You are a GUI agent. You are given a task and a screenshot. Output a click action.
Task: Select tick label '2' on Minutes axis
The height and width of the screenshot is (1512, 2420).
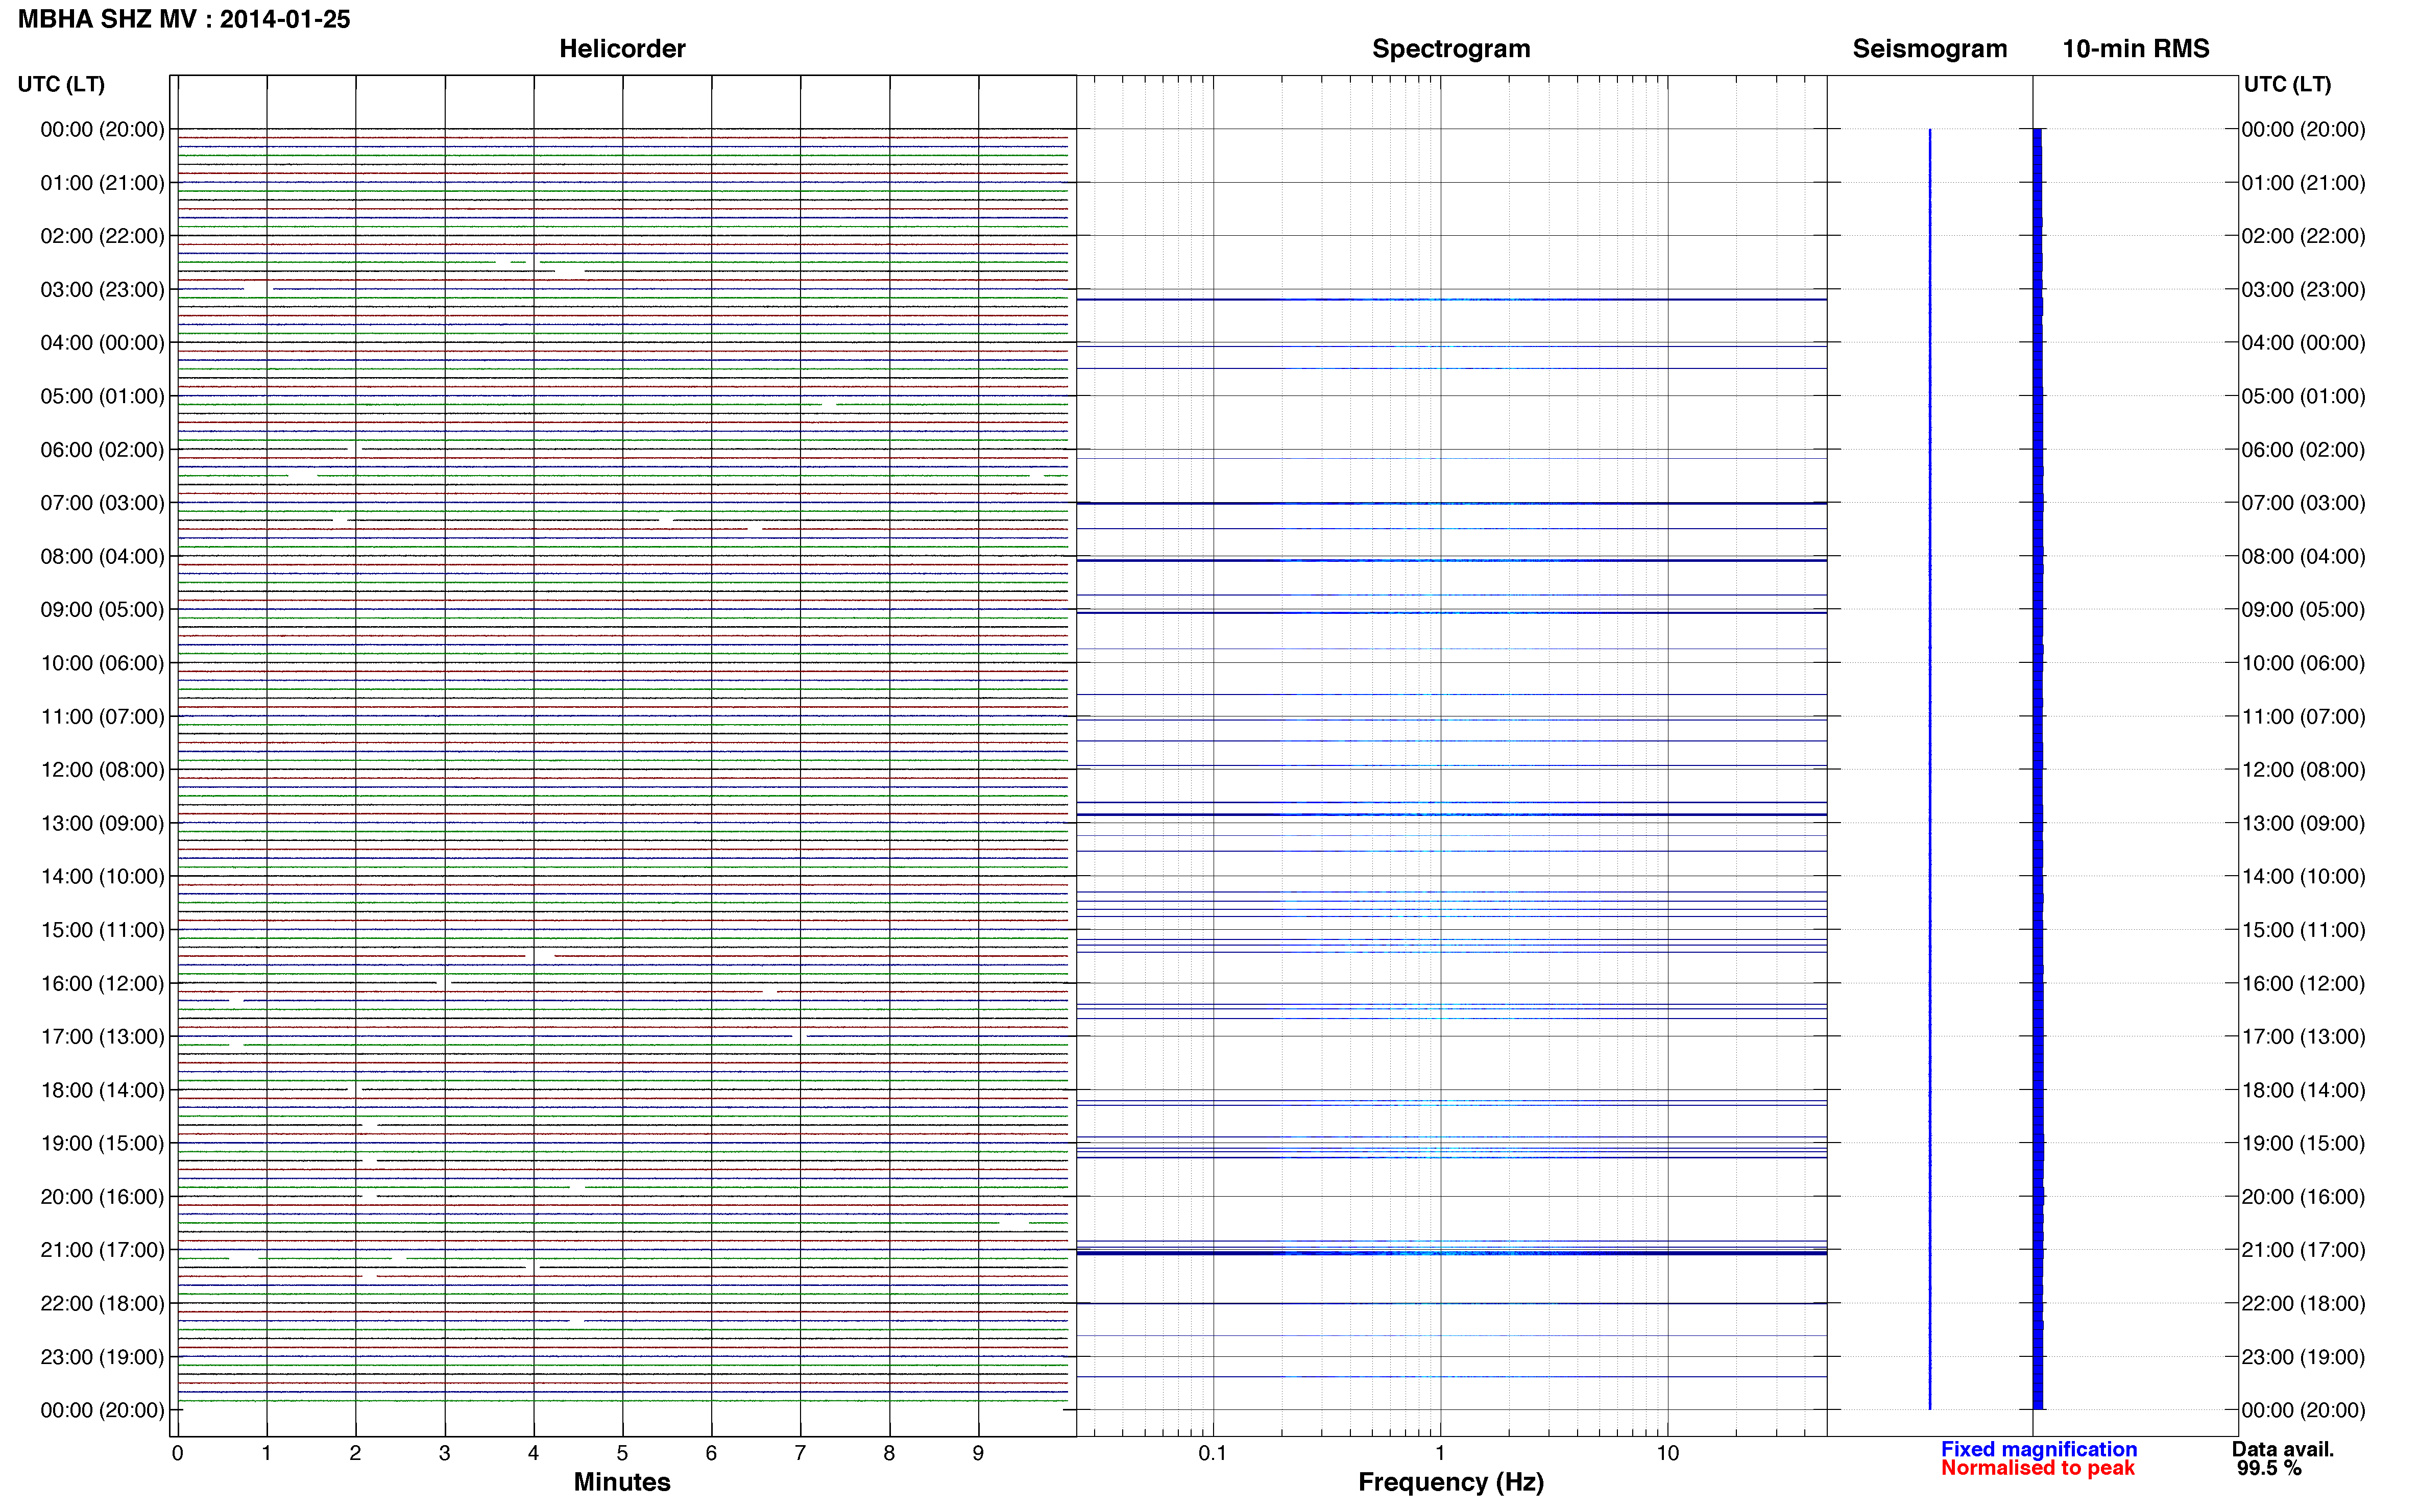point(355,1453)
